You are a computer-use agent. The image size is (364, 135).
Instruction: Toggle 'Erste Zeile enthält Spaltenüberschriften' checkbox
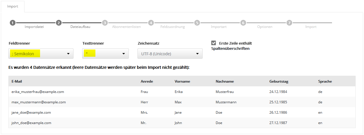tap(214, 43)
